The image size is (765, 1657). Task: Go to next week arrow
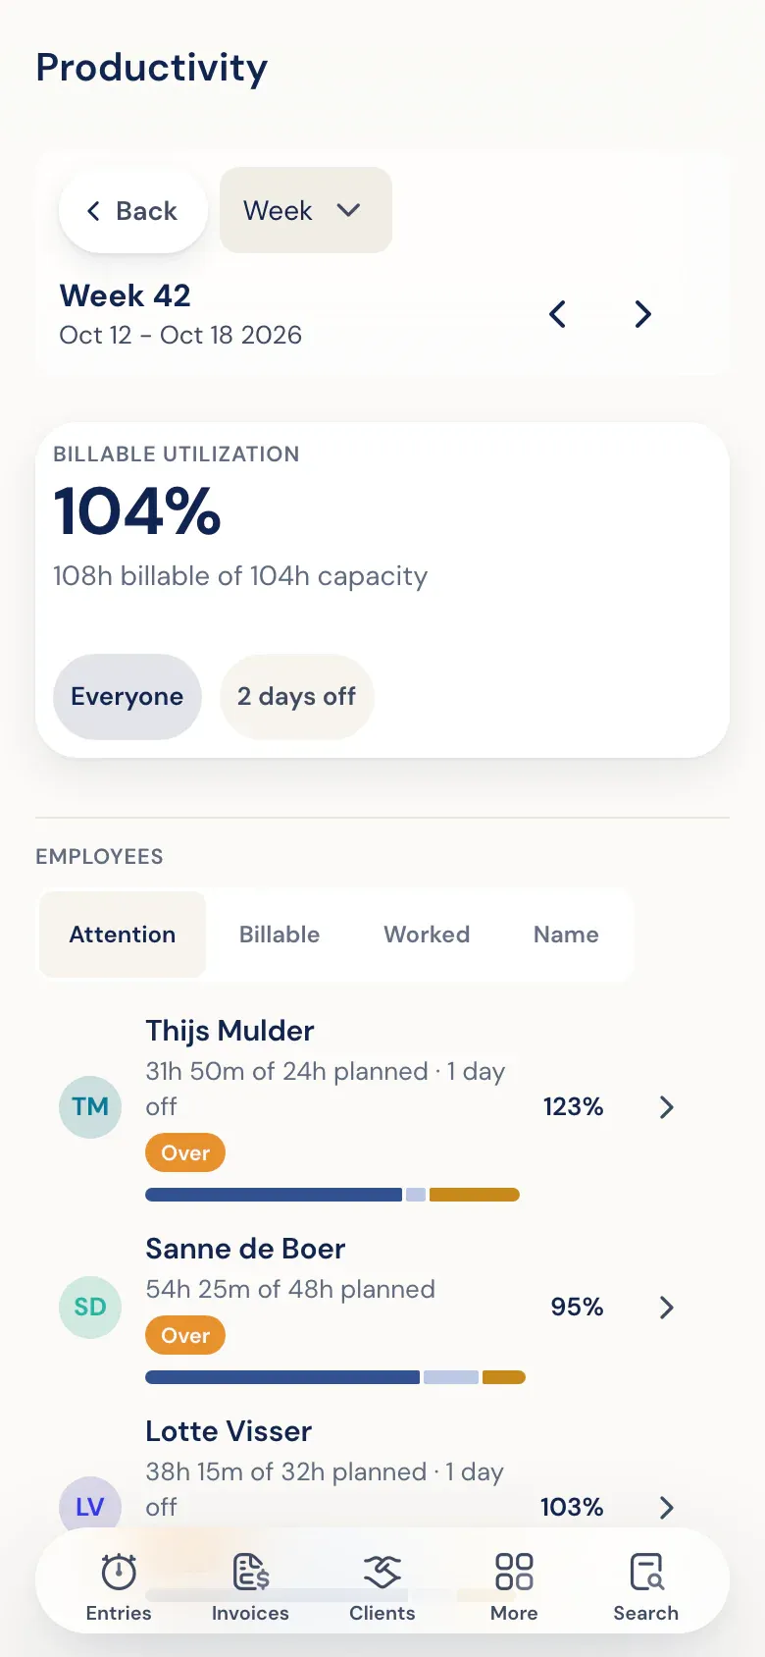pyautogui.click(x=642, y=314)
